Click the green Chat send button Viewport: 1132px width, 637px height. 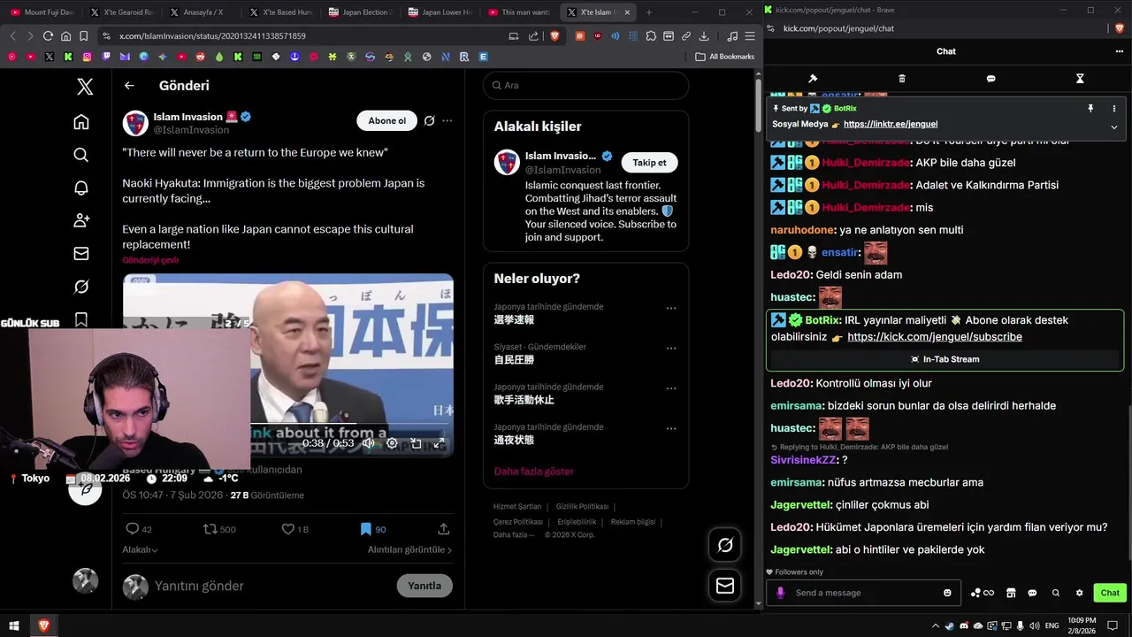pos(1110,593)
